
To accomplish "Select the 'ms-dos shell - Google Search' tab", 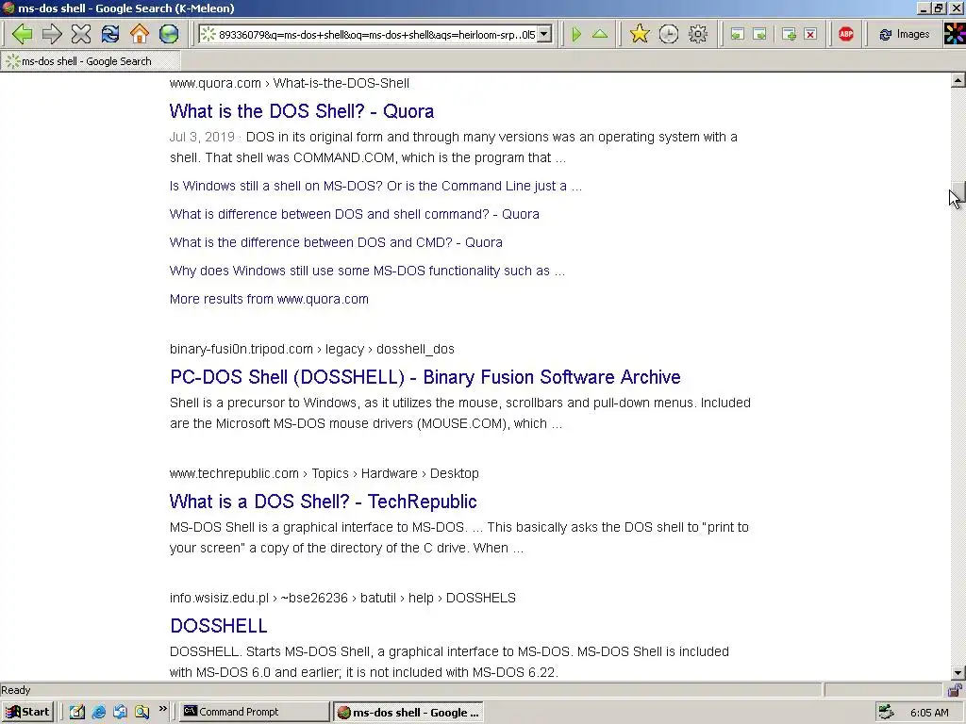I will [91, 61].
